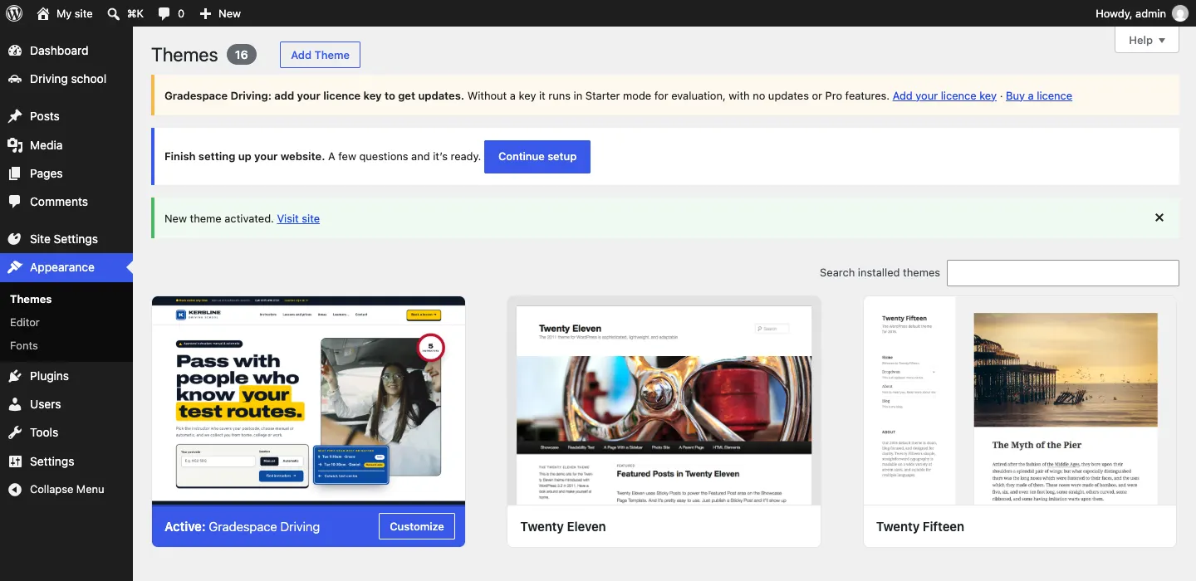
Task: Click the plus New icon
Action: tap(206, 13)
